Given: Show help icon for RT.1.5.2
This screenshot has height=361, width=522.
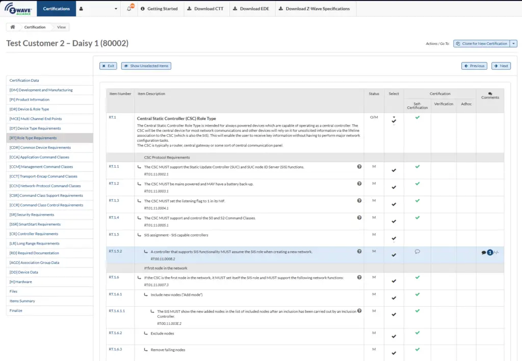Looking at the screenshot, I should pos(359,251).
